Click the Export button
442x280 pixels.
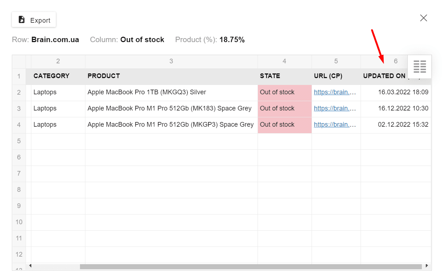(x=34, y=20)
